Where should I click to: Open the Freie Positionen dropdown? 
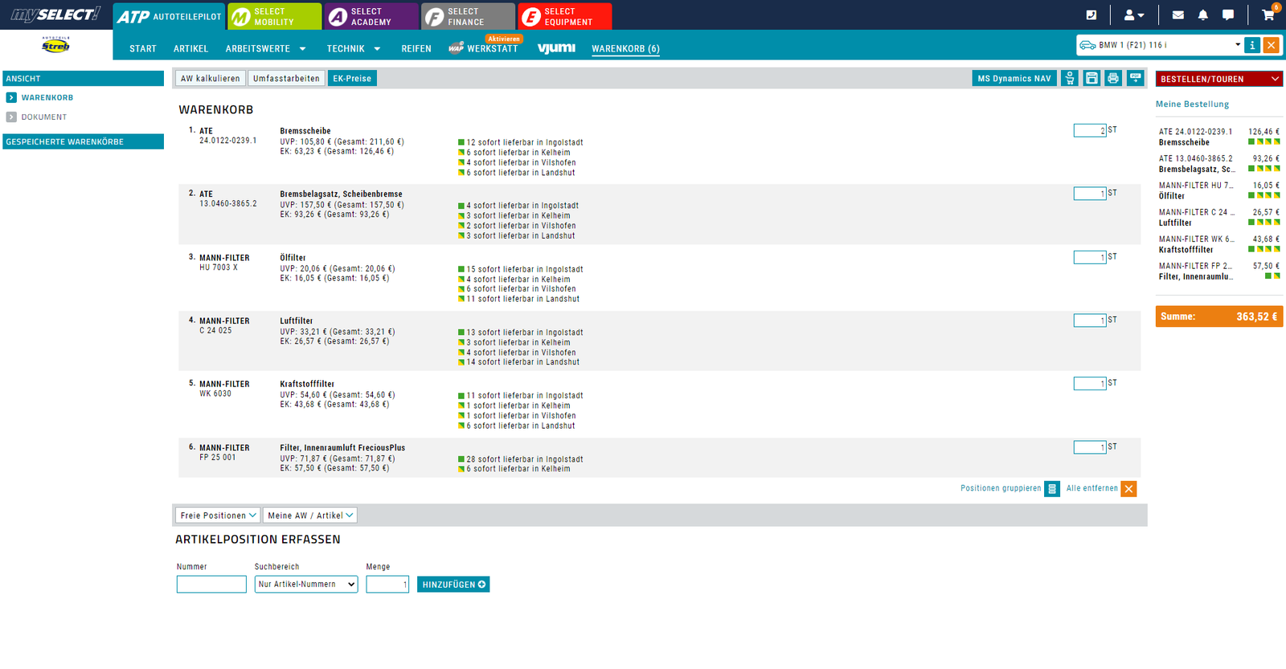(217, 516)
